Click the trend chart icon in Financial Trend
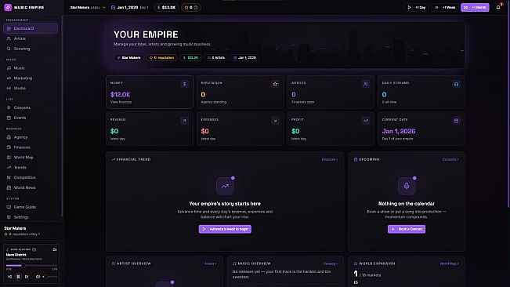The width and height of the screenshot is (510, 287). click(x=225, y=186)
